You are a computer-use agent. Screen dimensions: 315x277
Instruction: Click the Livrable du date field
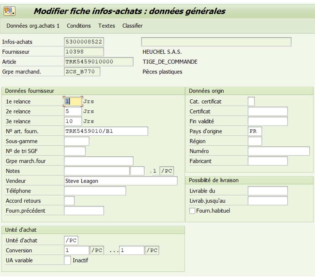pos(267,191)
